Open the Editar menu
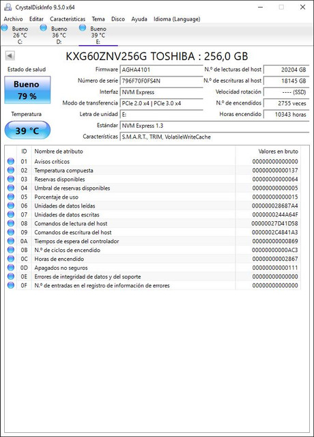Image resolution: width=314 pixels, height=437 pixels. coord(36,19)
